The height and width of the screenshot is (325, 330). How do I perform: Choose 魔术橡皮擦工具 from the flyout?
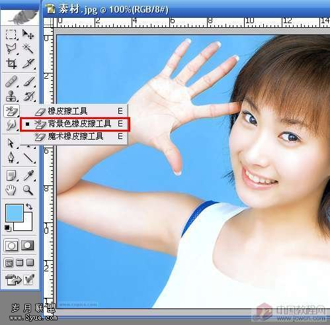[74, 136]
